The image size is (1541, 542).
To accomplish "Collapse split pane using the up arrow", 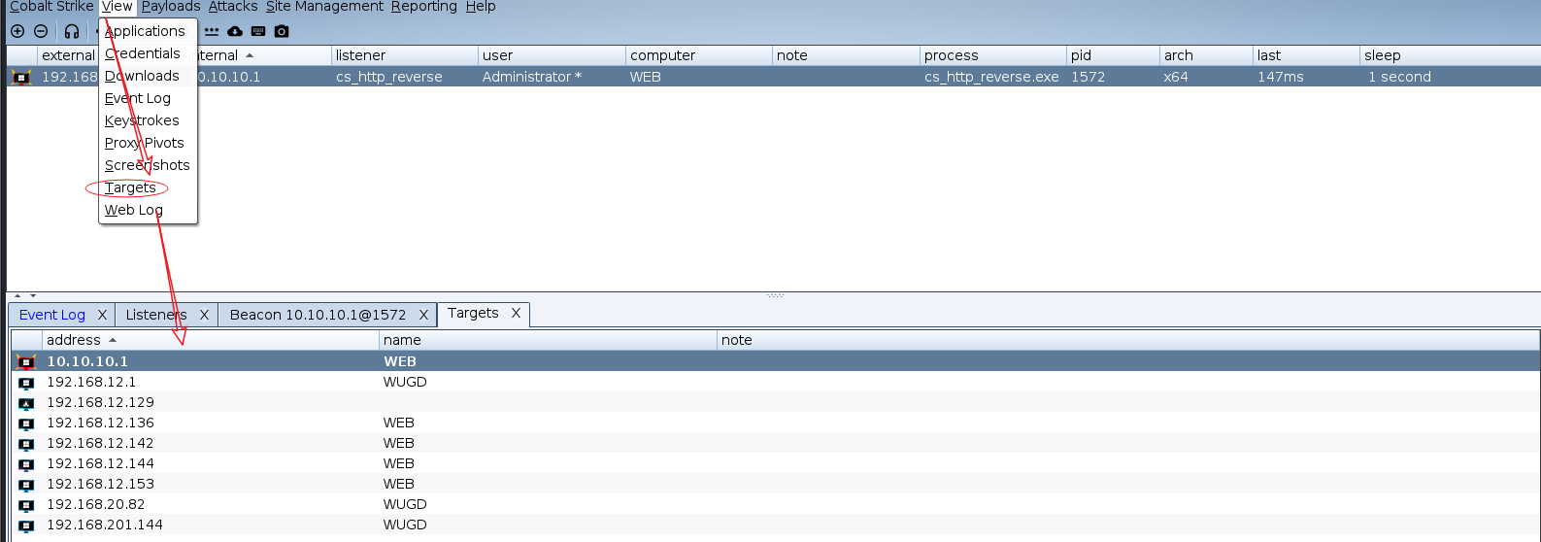I will click(17, 295).
